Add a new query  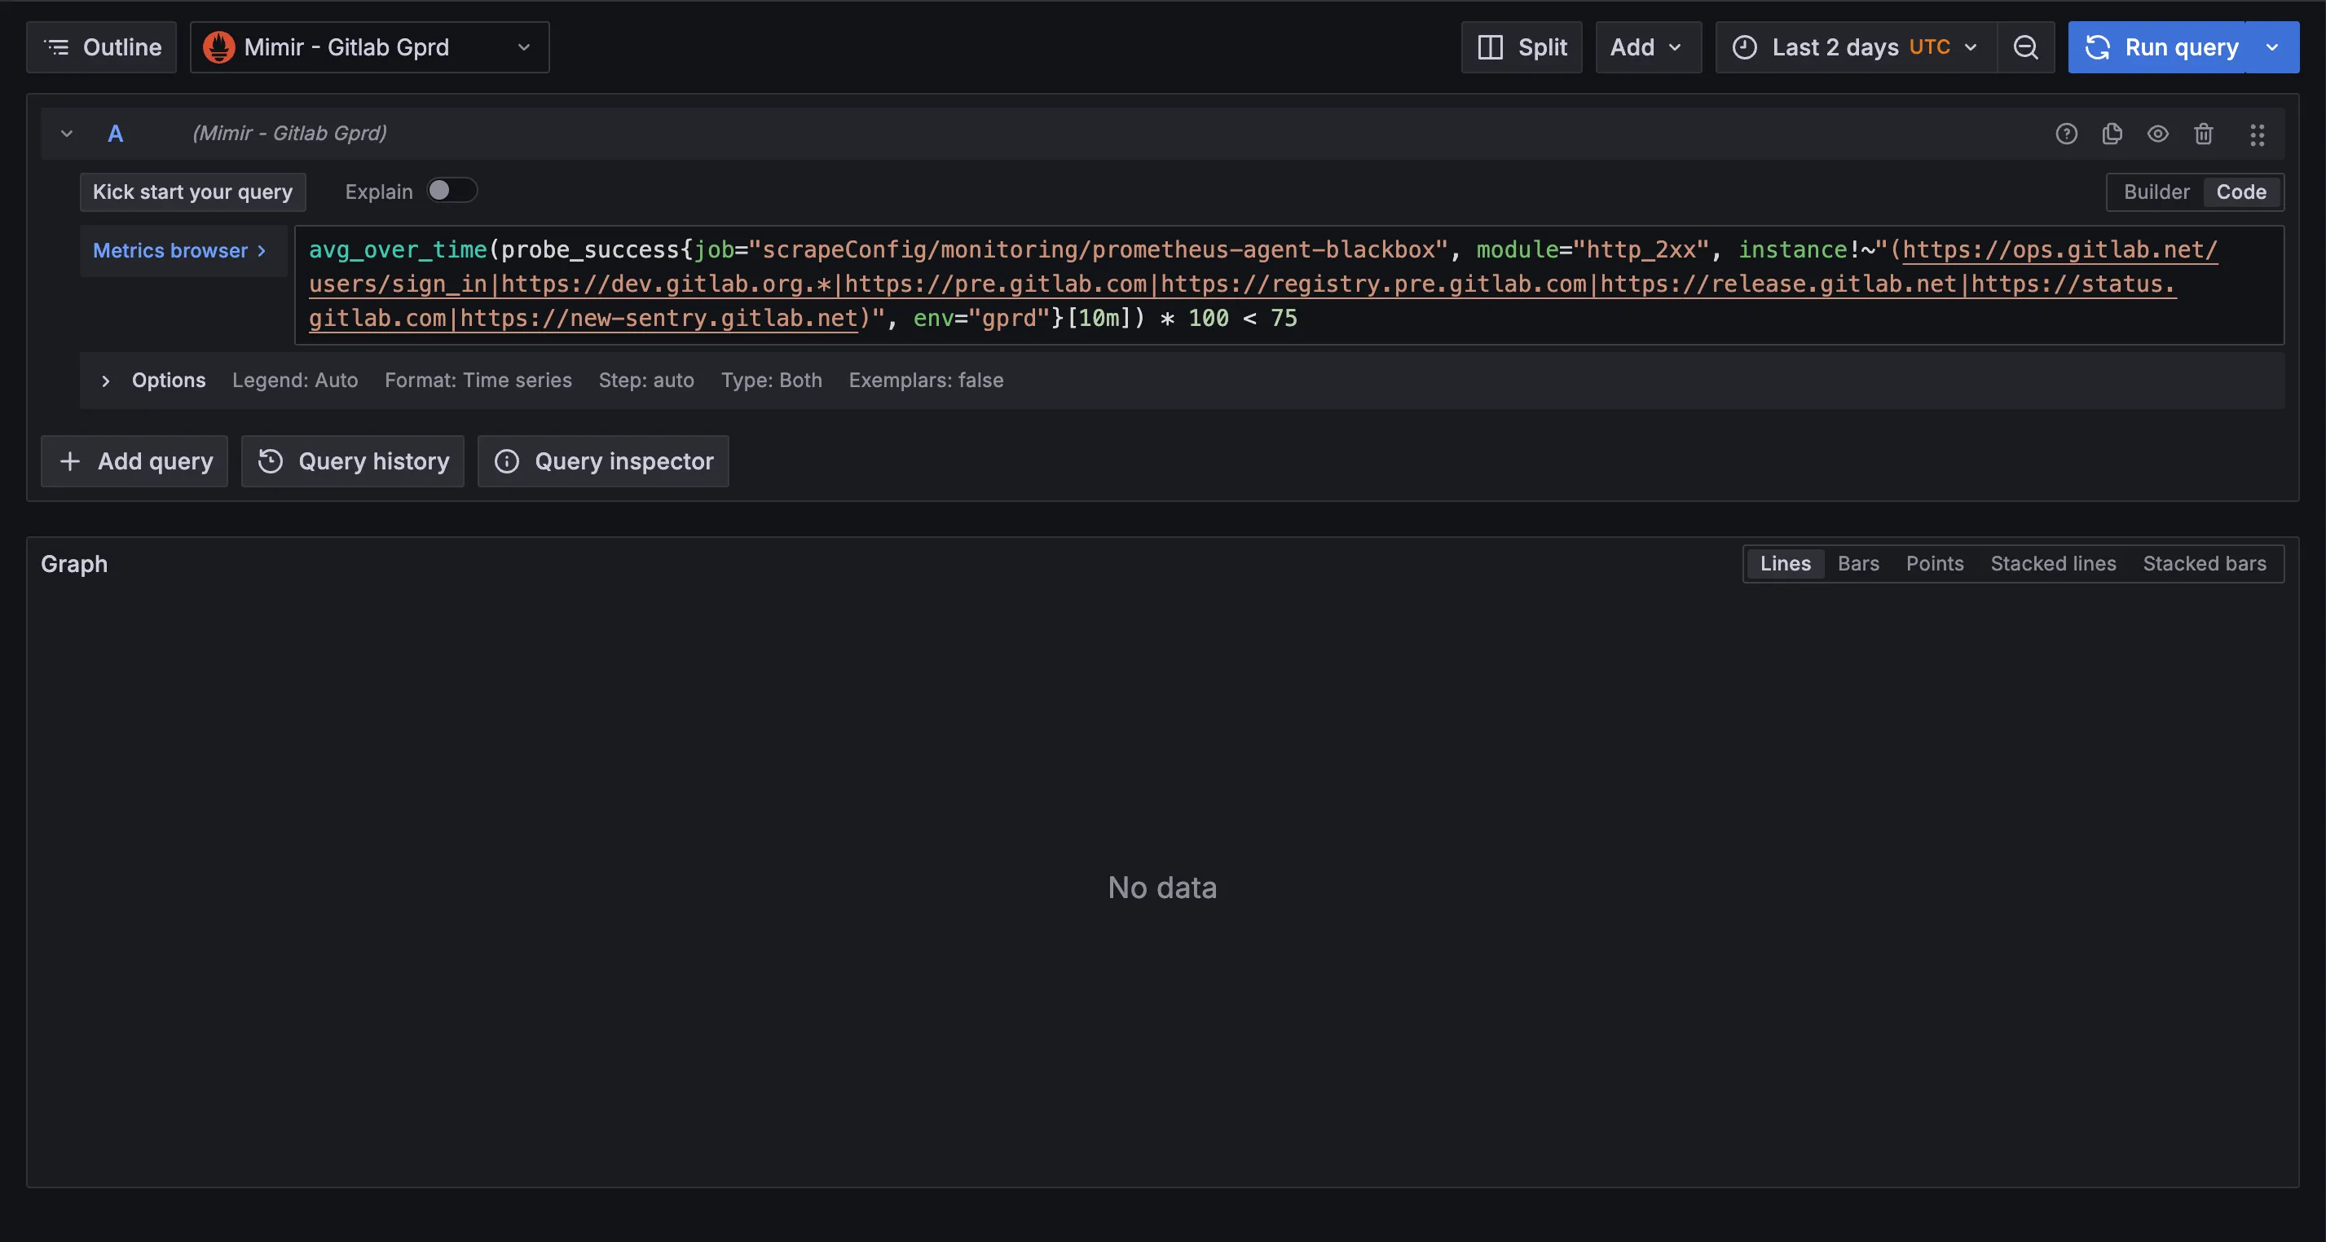(x=134, y=461)
